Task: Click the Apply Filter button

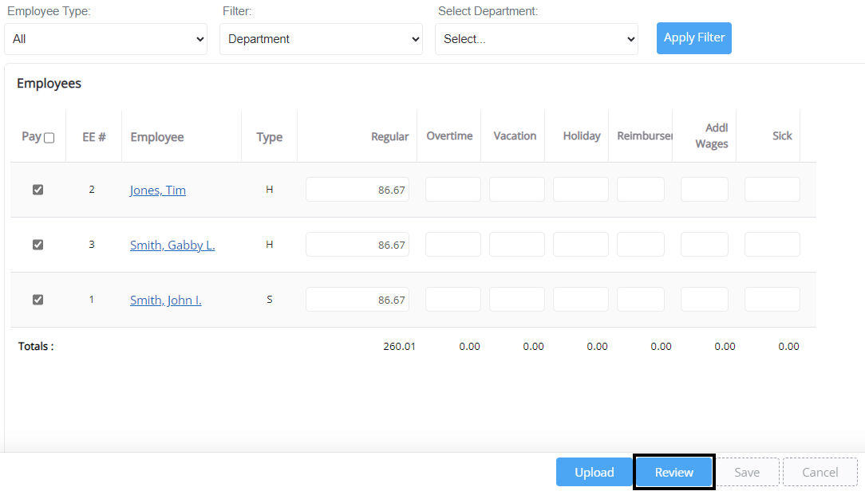Action: click(693, 37)
